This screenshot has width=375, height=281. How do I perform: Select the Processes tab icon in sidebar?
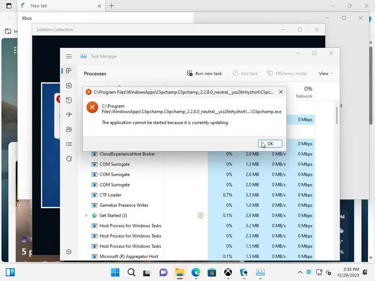pyautogui.click(x=69, y=71)
